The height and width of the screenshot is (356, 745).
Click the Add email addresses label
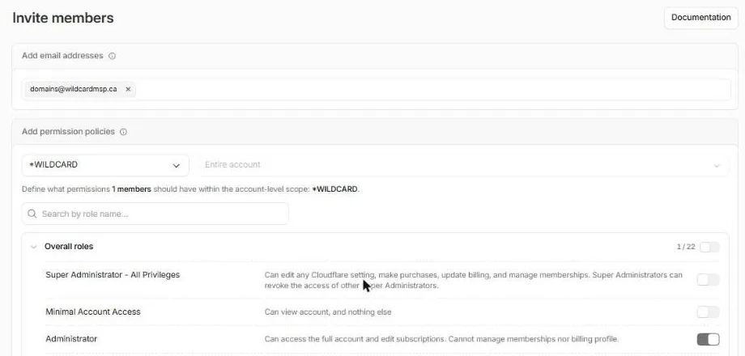pyautogui.click(x=62, y=56)
